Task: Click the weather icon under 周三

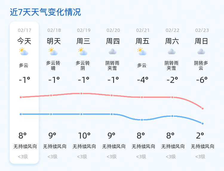Action: 83,52
